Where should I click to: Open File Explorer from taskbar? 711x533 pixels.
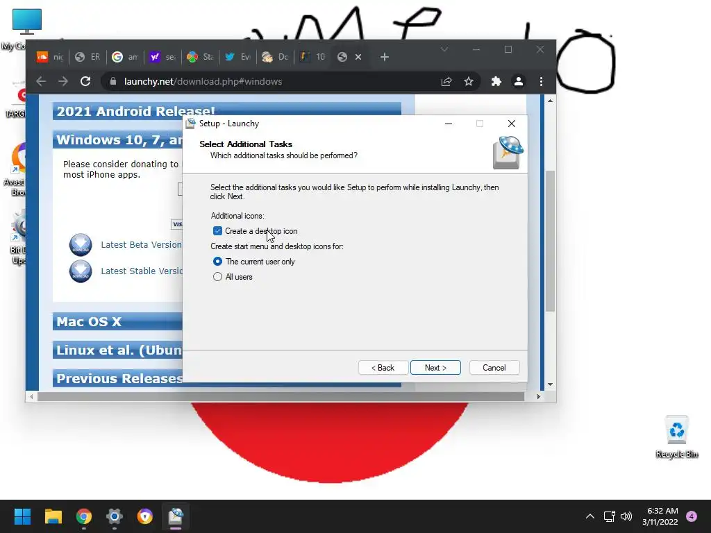click(x=53, y=516)
